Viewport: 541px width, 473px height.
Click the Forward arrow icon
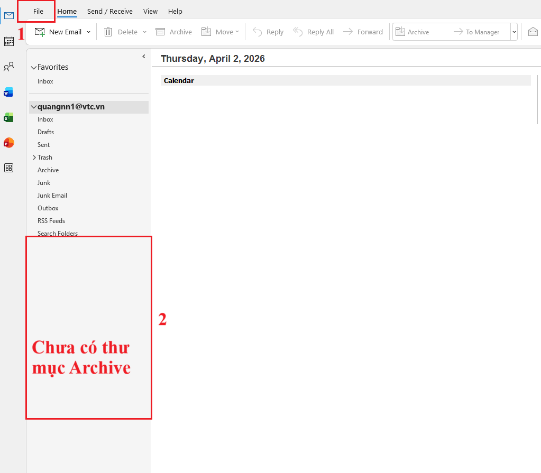(x=348, y=32)
